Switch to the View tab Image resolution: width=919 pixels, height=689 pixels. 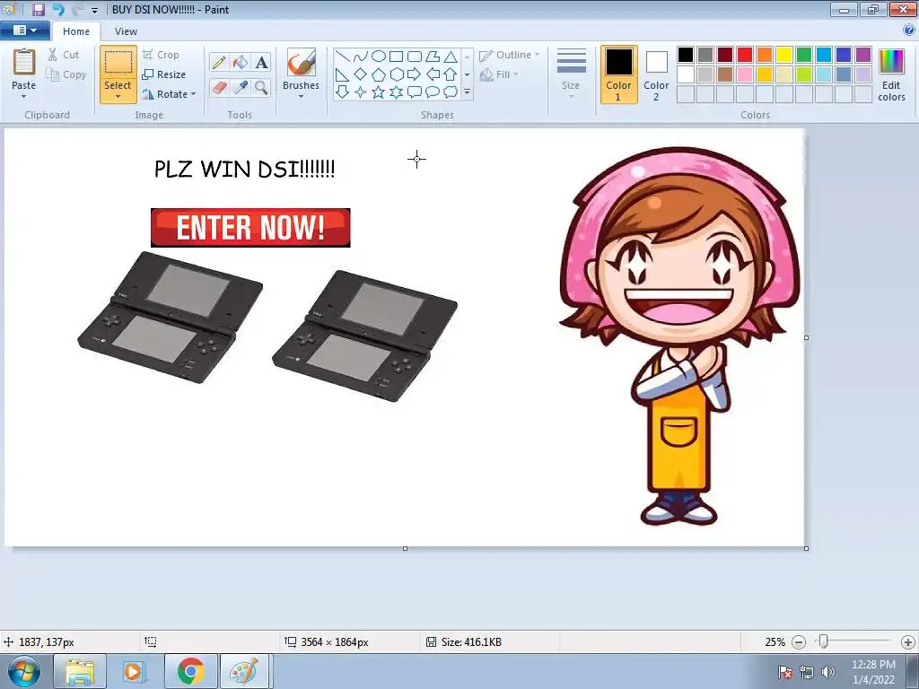(x=126, y=31)
